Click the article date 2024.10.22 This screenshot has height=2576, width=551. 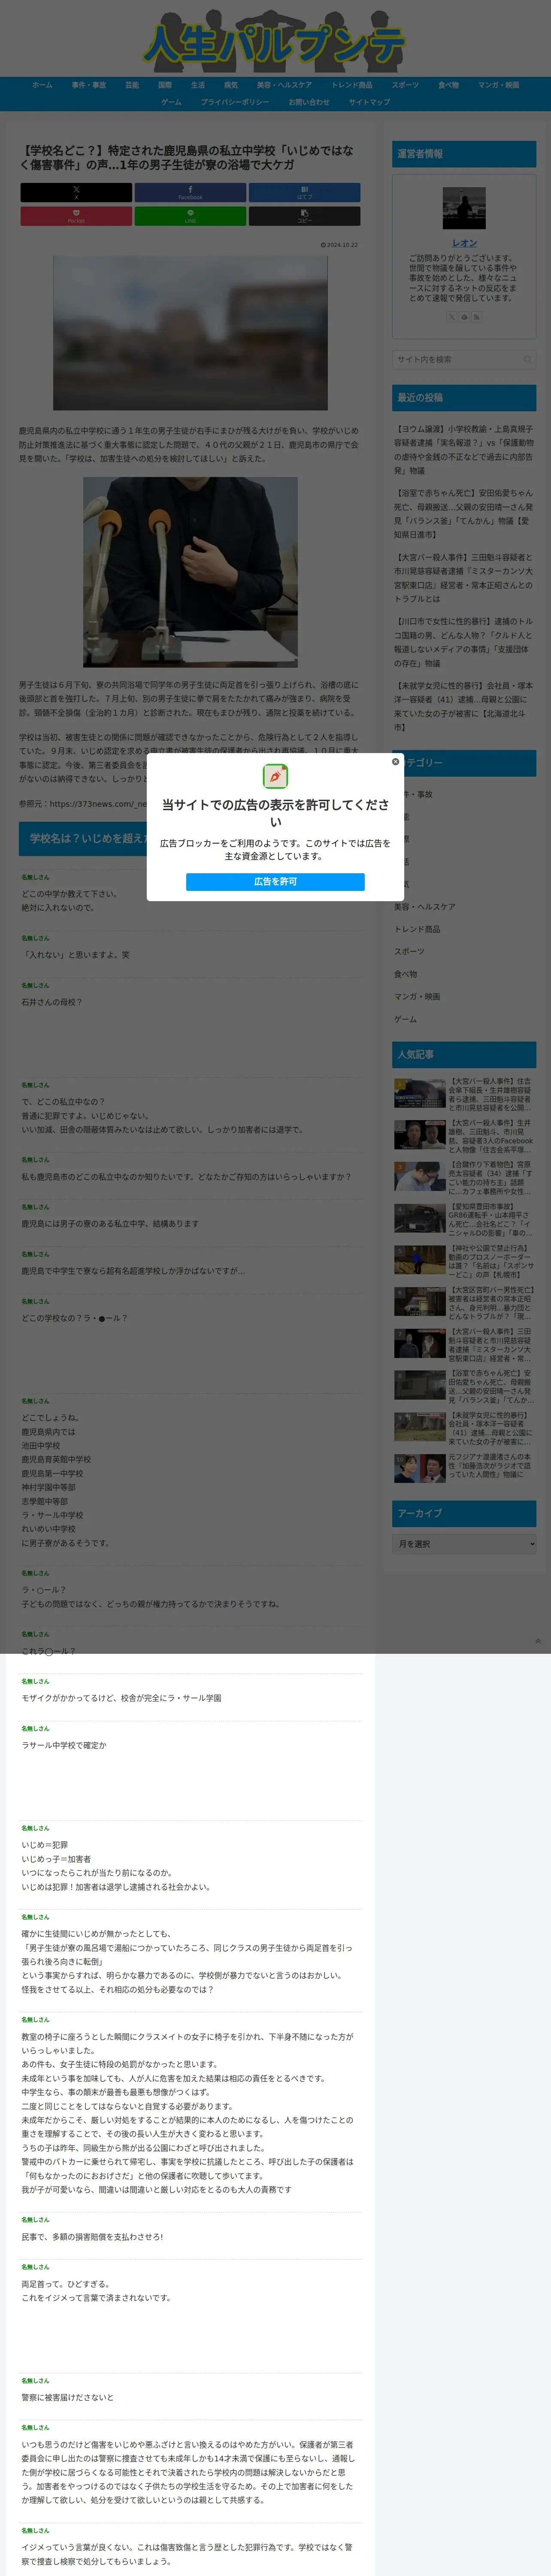click(x=339, y=245)
